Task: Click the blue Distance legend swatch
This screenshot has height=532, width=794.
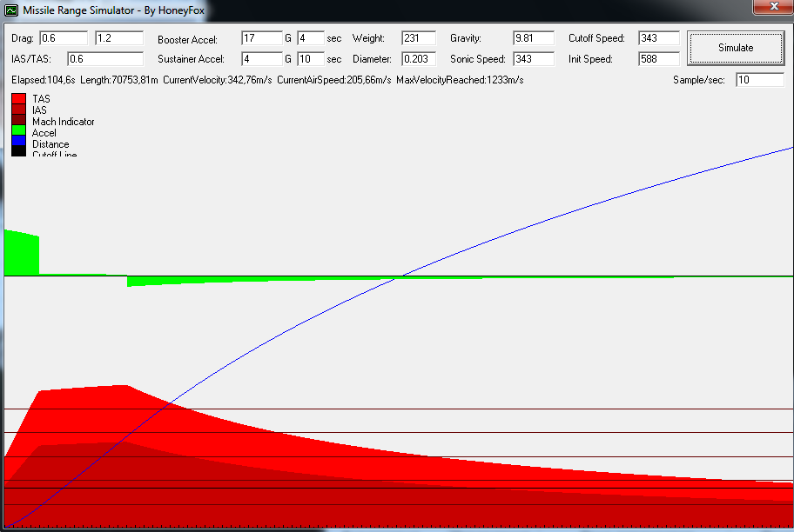Action: pos(19,141)
